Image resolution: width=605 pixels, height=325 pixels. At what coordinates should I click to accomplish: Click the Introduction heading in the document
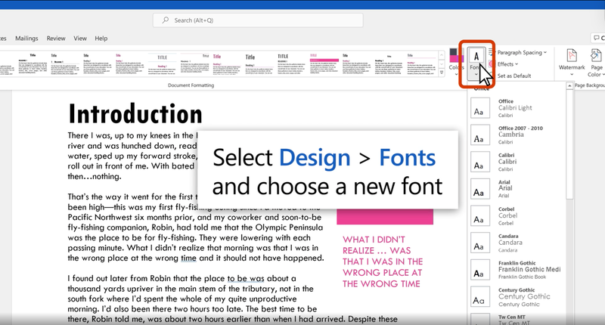(135, 114)
